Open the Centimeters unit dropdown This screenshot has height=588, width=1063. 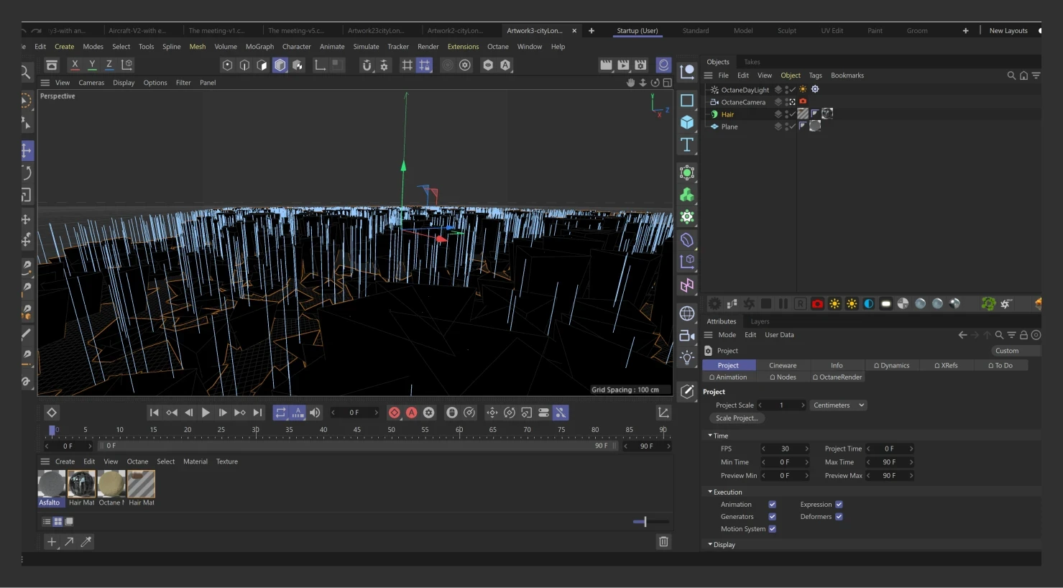pyautogui.click(x=838, y=405)
